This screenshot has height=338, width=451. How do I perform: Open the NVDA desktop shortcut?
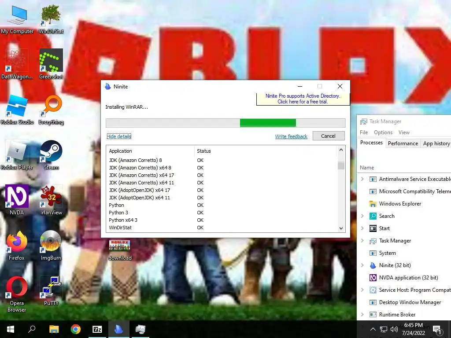pos(17,200)
